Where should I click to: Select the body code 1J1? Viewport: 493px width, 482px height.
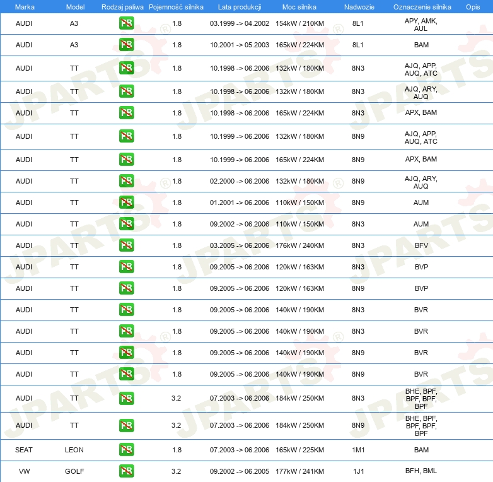[x=358, y=471]
